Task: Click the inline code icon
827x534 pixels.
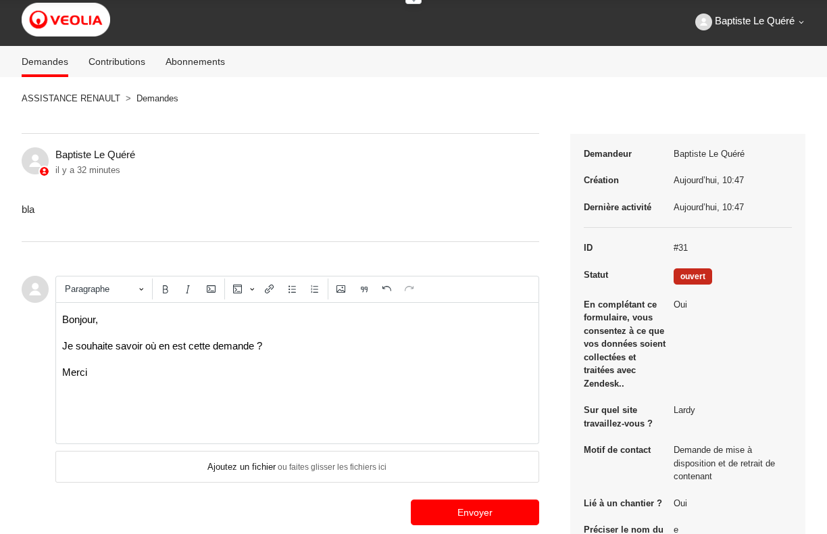Action: click(x=211, y=289)
